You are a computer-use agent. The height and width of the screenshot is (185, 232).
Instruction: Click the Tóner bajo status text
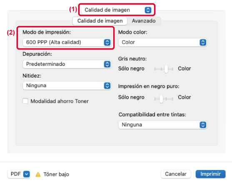56,174
